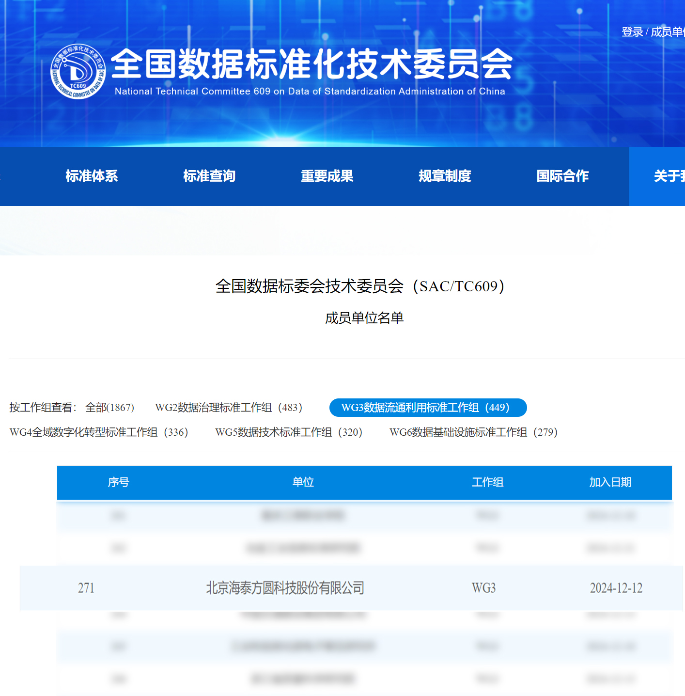Click 北京海泰方圆科技股份有限公司 unit name
685x696 pixels.
coord(285,588)
